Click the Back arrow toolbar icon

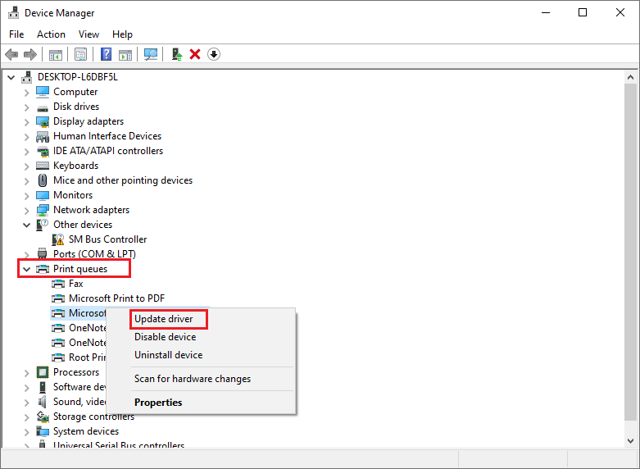pos(11,54)
